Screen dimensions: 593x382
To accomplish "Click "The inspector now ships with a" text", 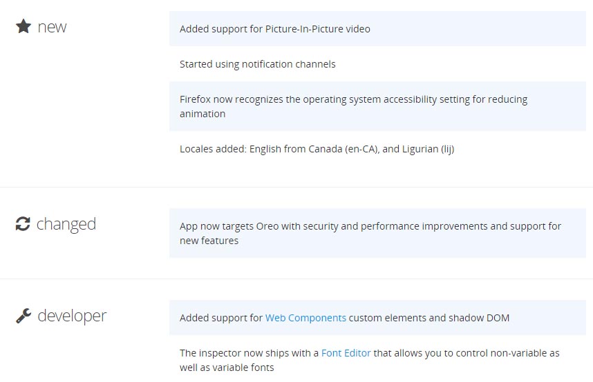I will pos(249,353).
